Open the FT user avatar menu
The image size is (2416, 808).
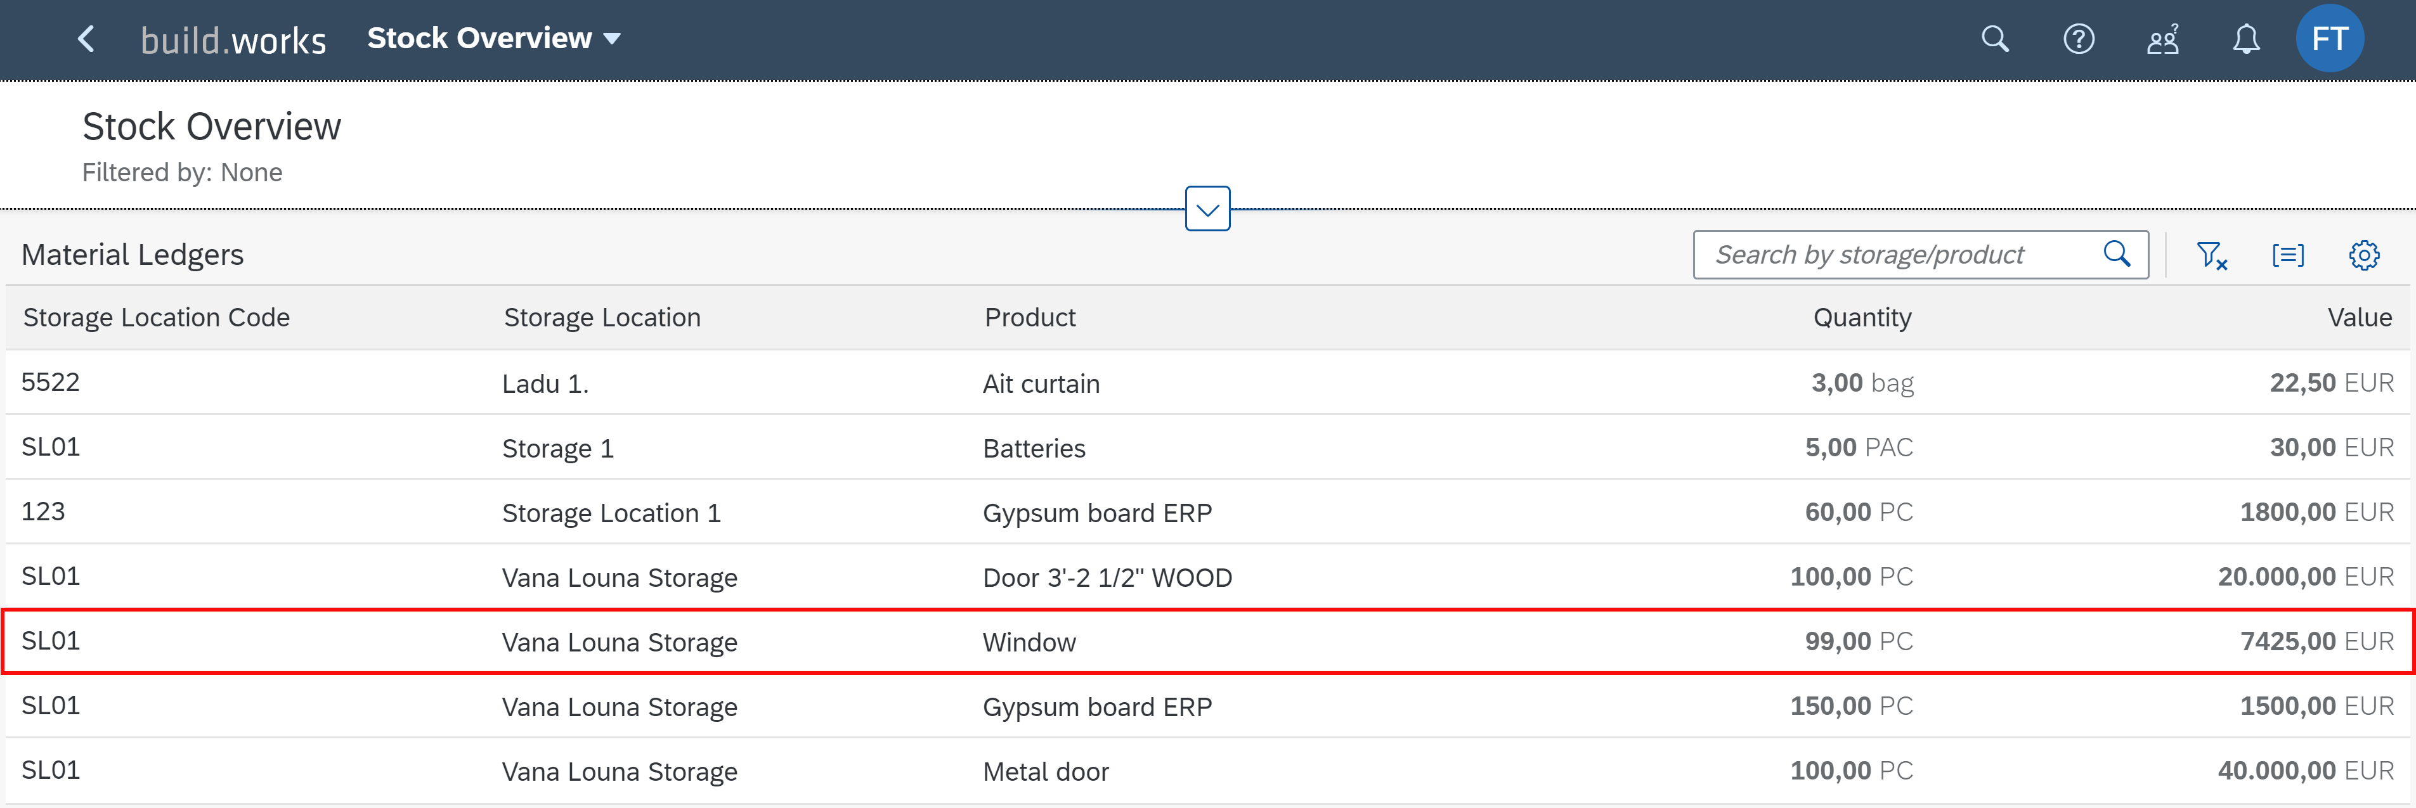point(2330,39)
